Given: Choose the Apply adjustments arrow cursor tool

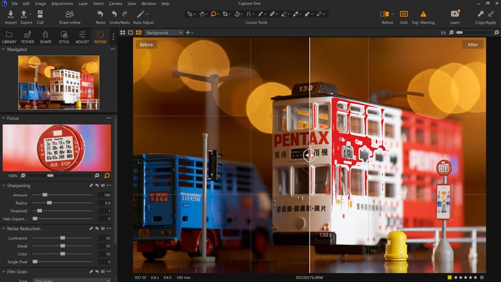Looking at the screenshot, I should tap(307, 14).
